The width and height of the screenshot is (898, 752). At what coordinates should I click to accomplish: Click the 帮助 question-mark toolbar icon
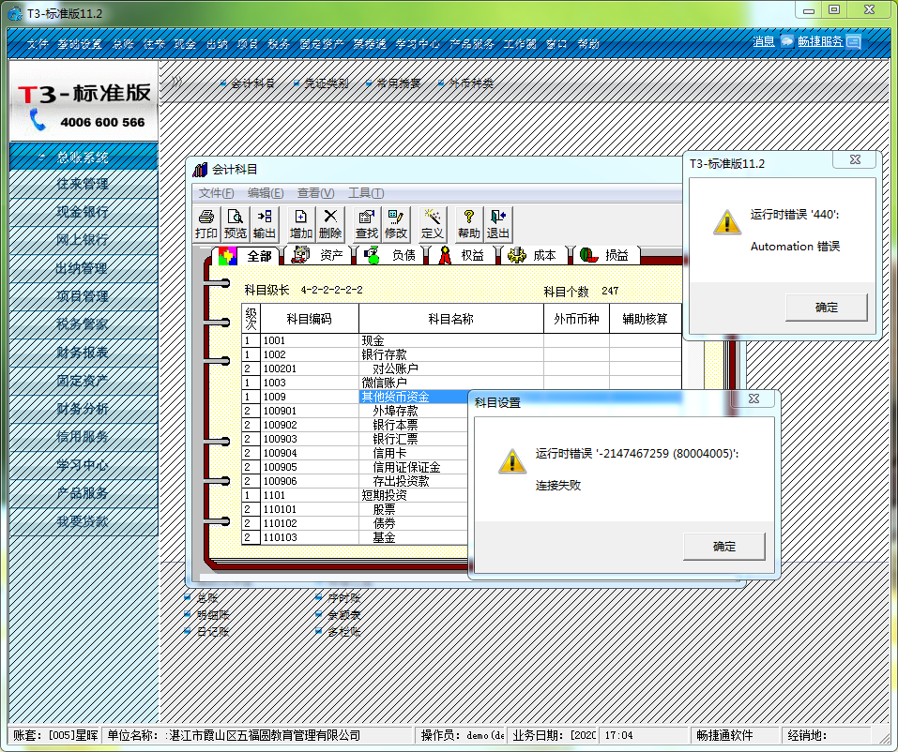468,224
